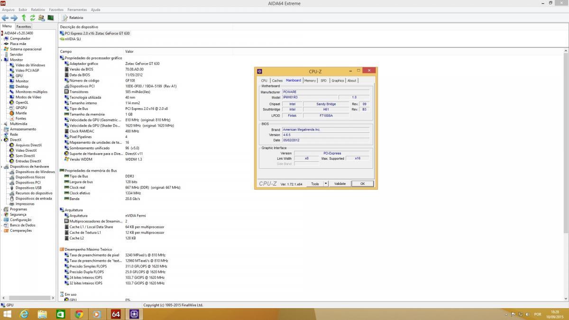Expand the Comparações tree node
This screenshot has width=569, height=320.
(2, 230)
